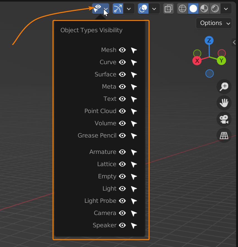Switch perspective/orthographic grid icon
The height and width of the screenshot is (247, 238).
point(224,135)
